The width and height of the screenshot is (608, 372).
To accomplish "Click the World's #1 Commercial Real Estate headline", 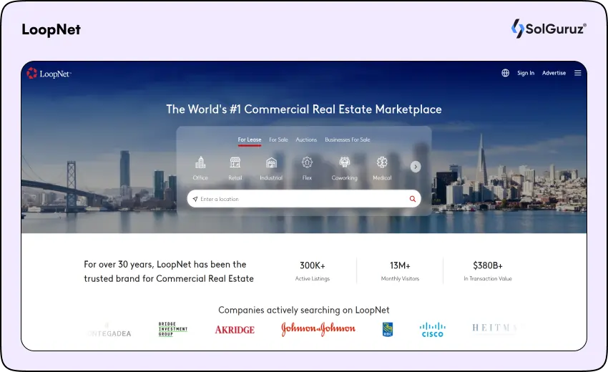I will (x=304, y=109).
